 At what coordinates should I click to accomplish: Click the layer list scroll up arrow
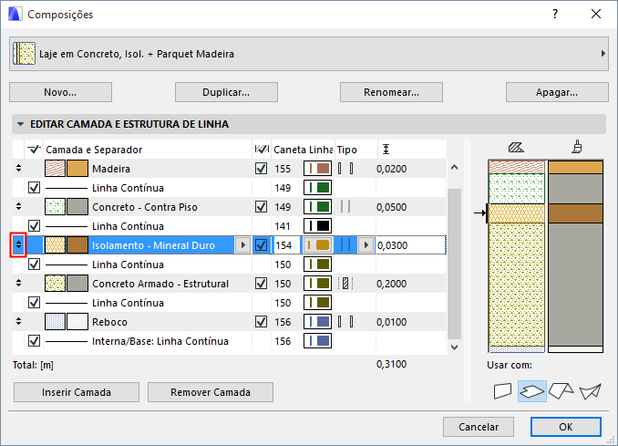pos(455,167)
